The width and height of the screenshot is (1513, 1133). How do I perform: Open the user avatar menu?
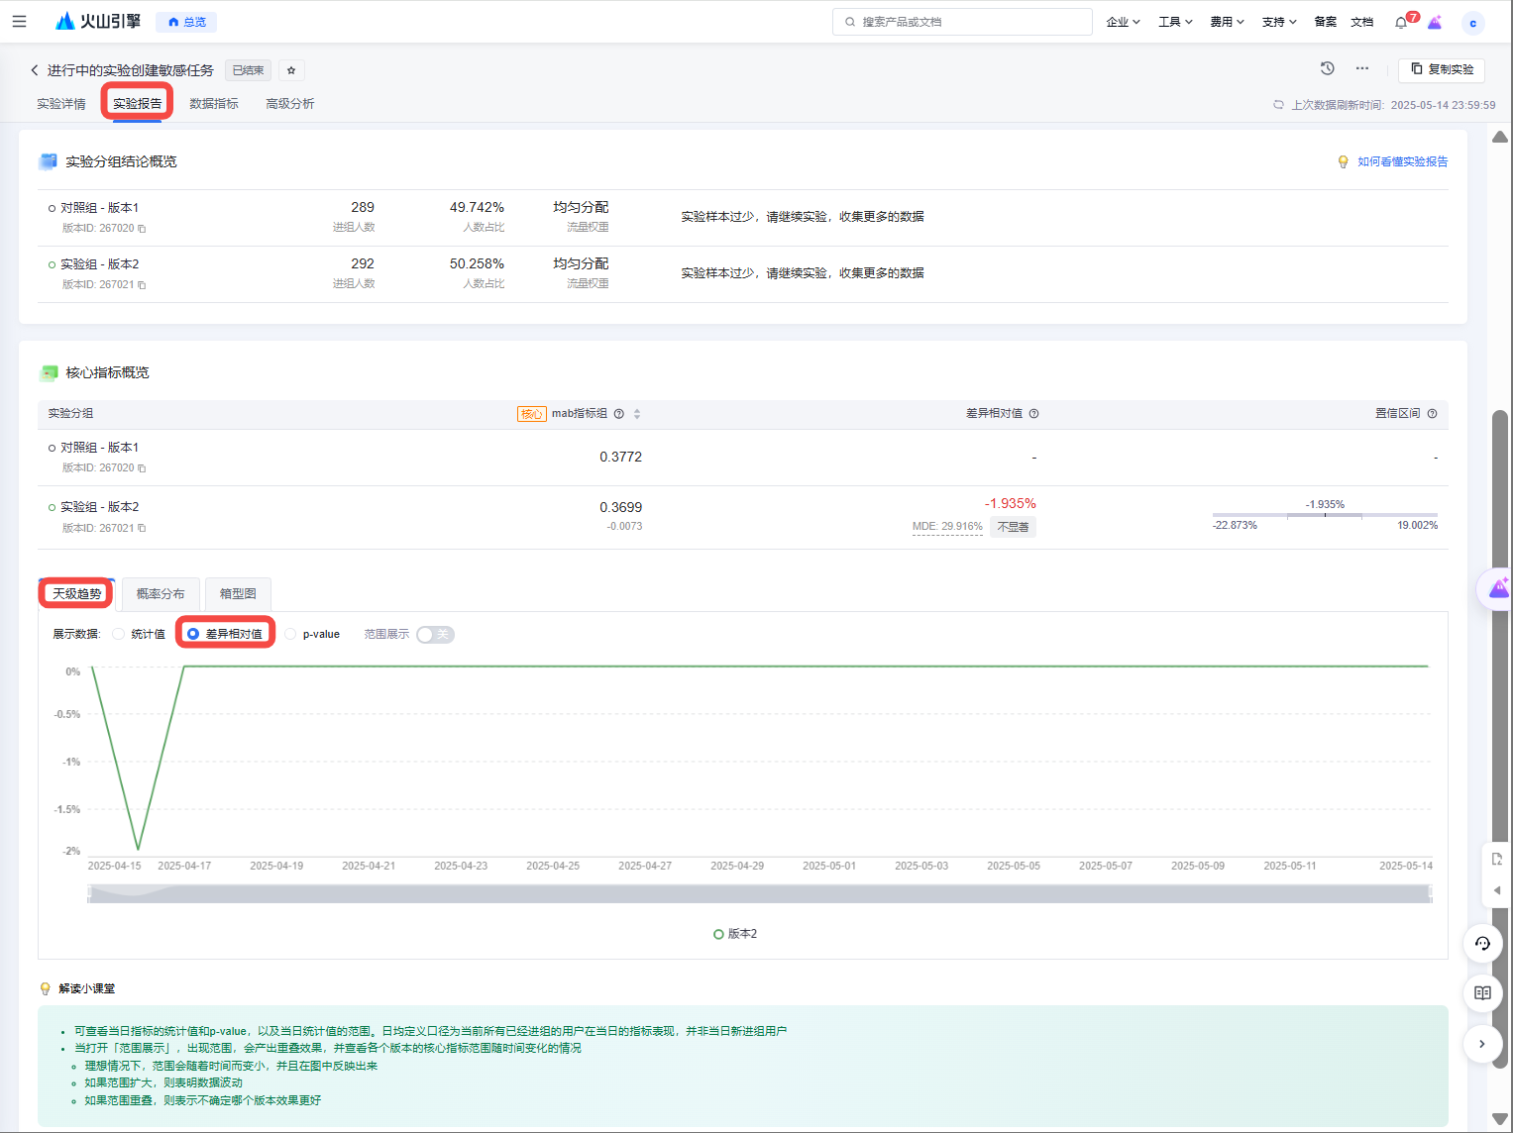[x=1473, y=23]
